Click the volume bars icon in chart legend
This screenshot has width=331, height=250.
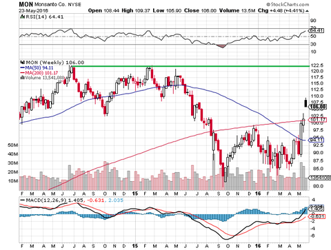coord(23,78)
